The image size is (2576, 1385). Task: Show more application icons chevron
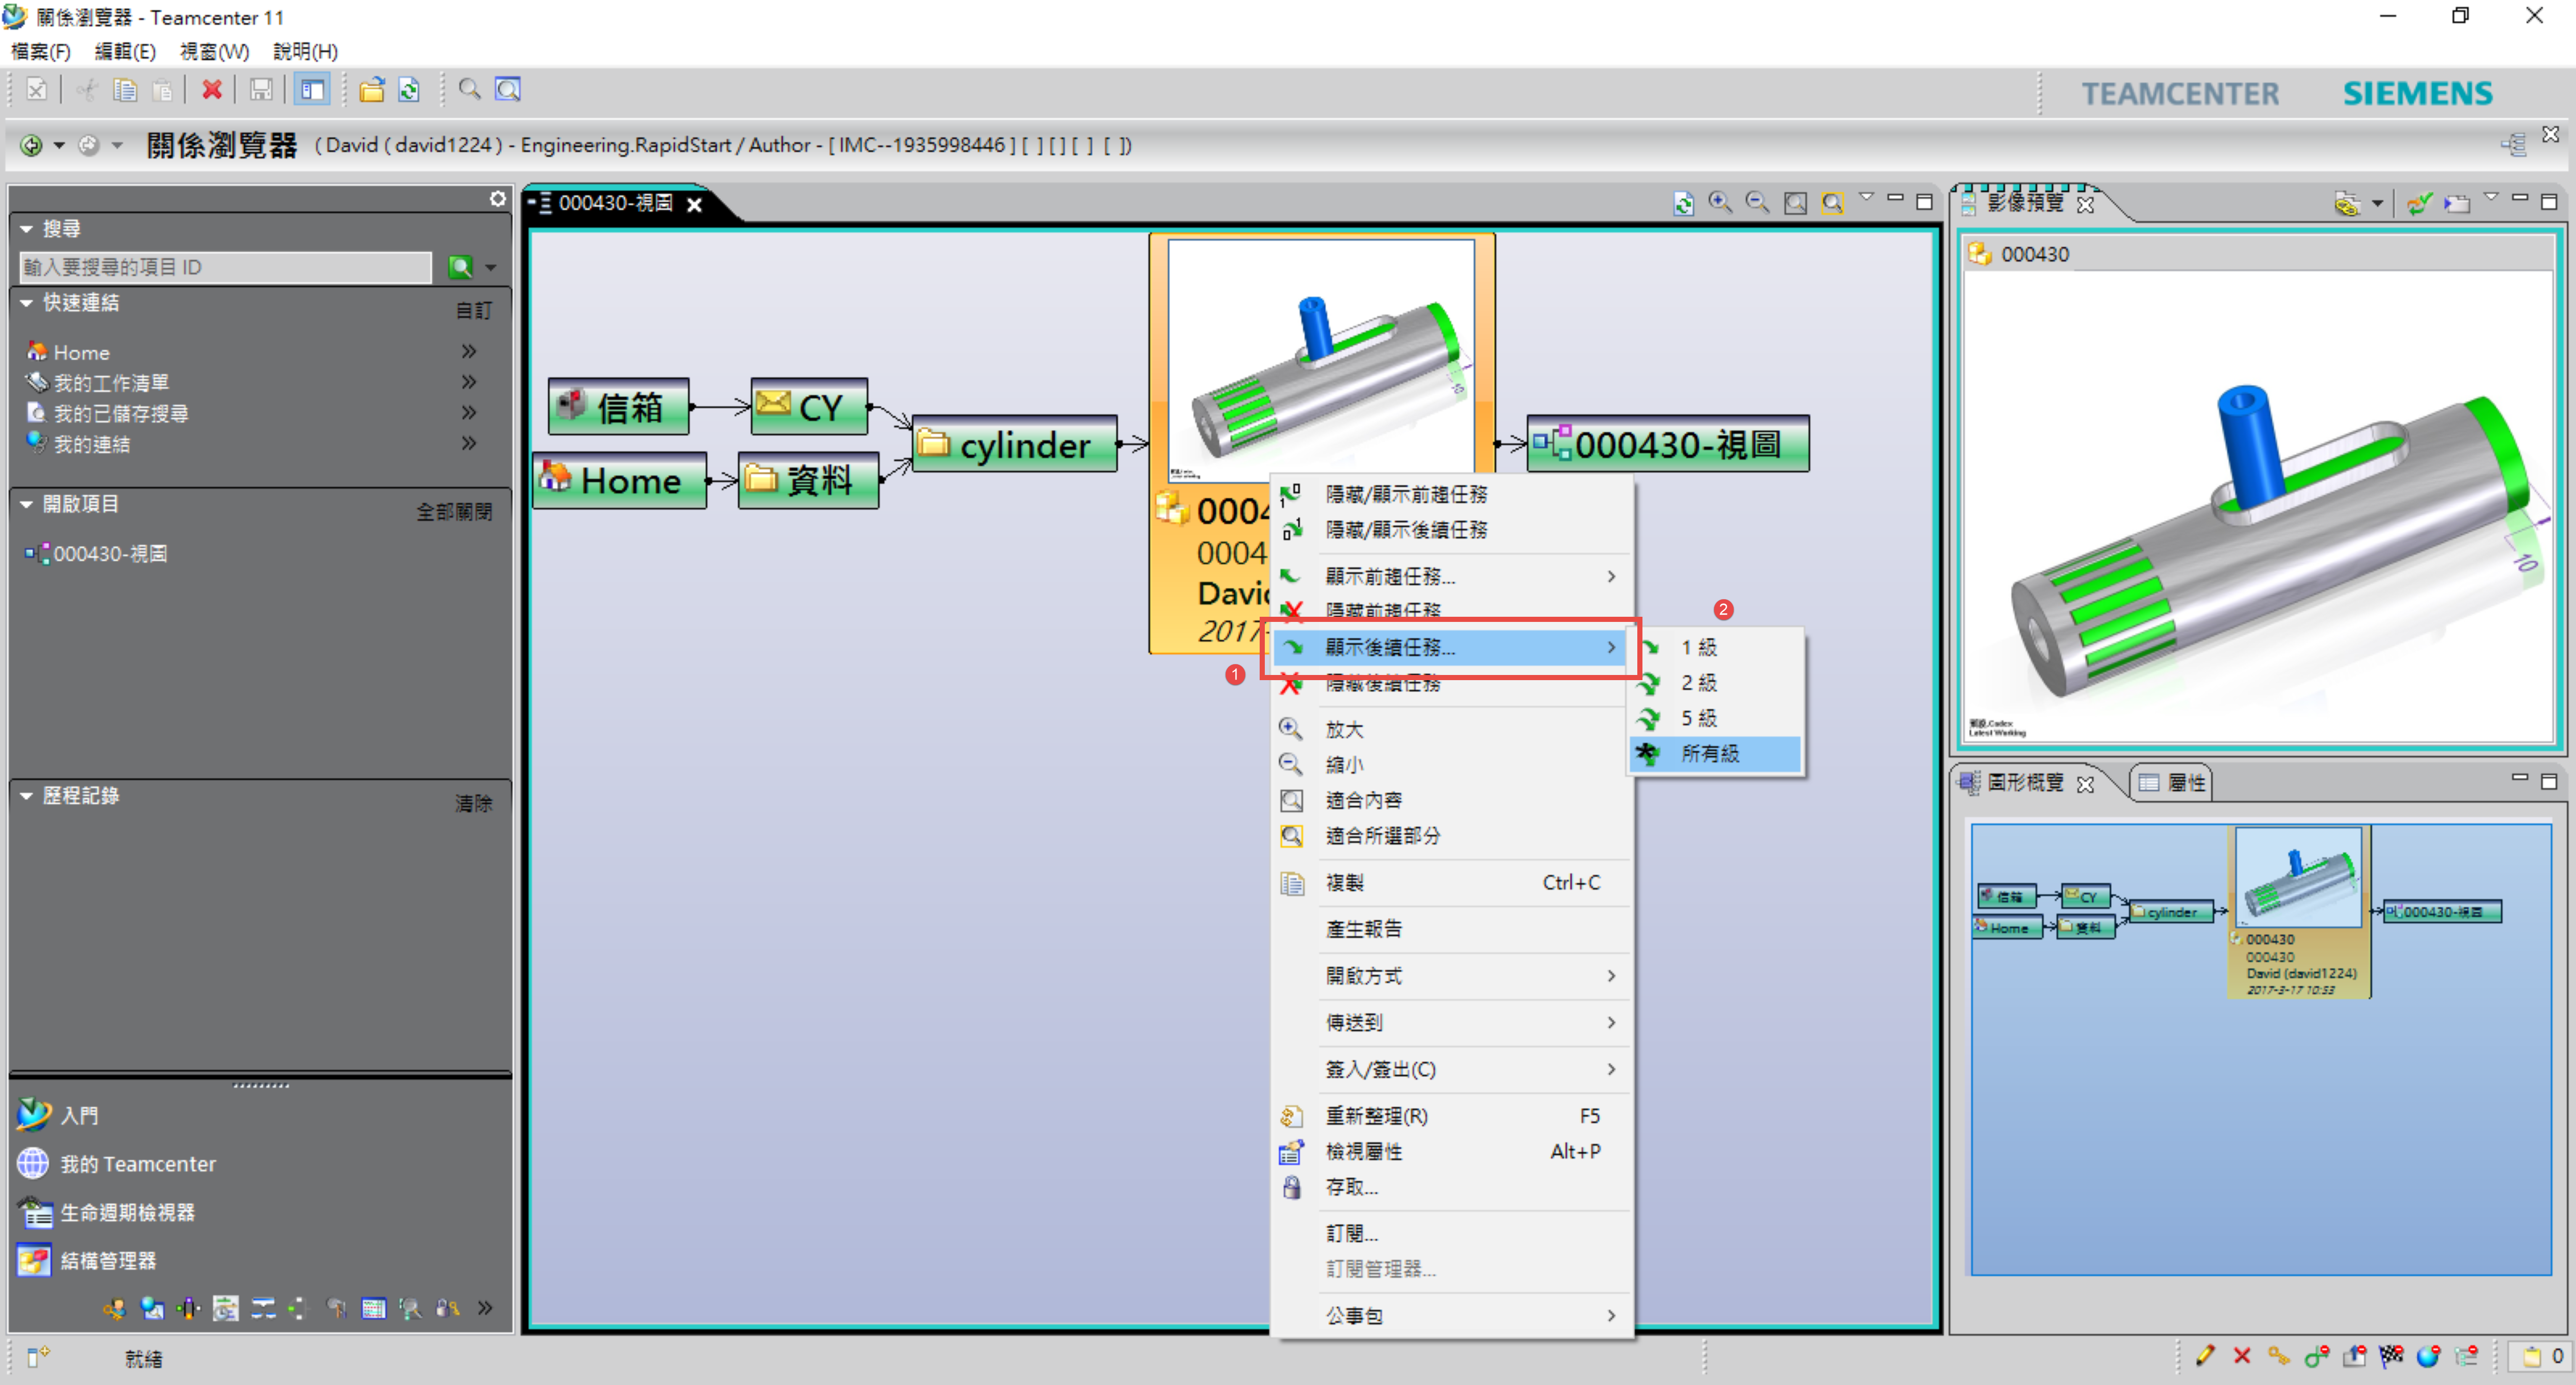[x=485, y=1307]
